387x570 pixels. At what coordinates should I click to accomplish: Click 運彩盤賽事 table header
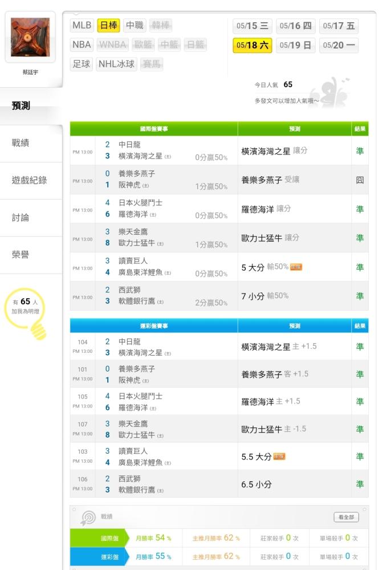point(154,325)
